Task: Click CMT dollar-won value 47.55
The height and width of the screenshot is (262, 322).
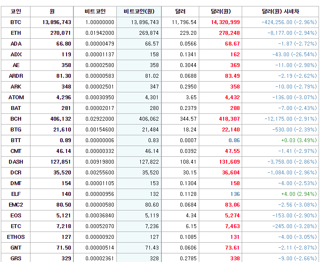Action: pos(232,151)
